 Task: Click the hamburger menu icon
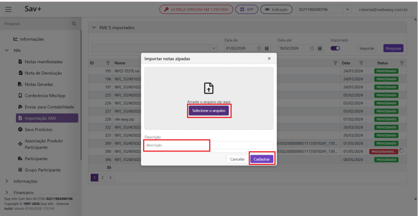tap(8, 9)
